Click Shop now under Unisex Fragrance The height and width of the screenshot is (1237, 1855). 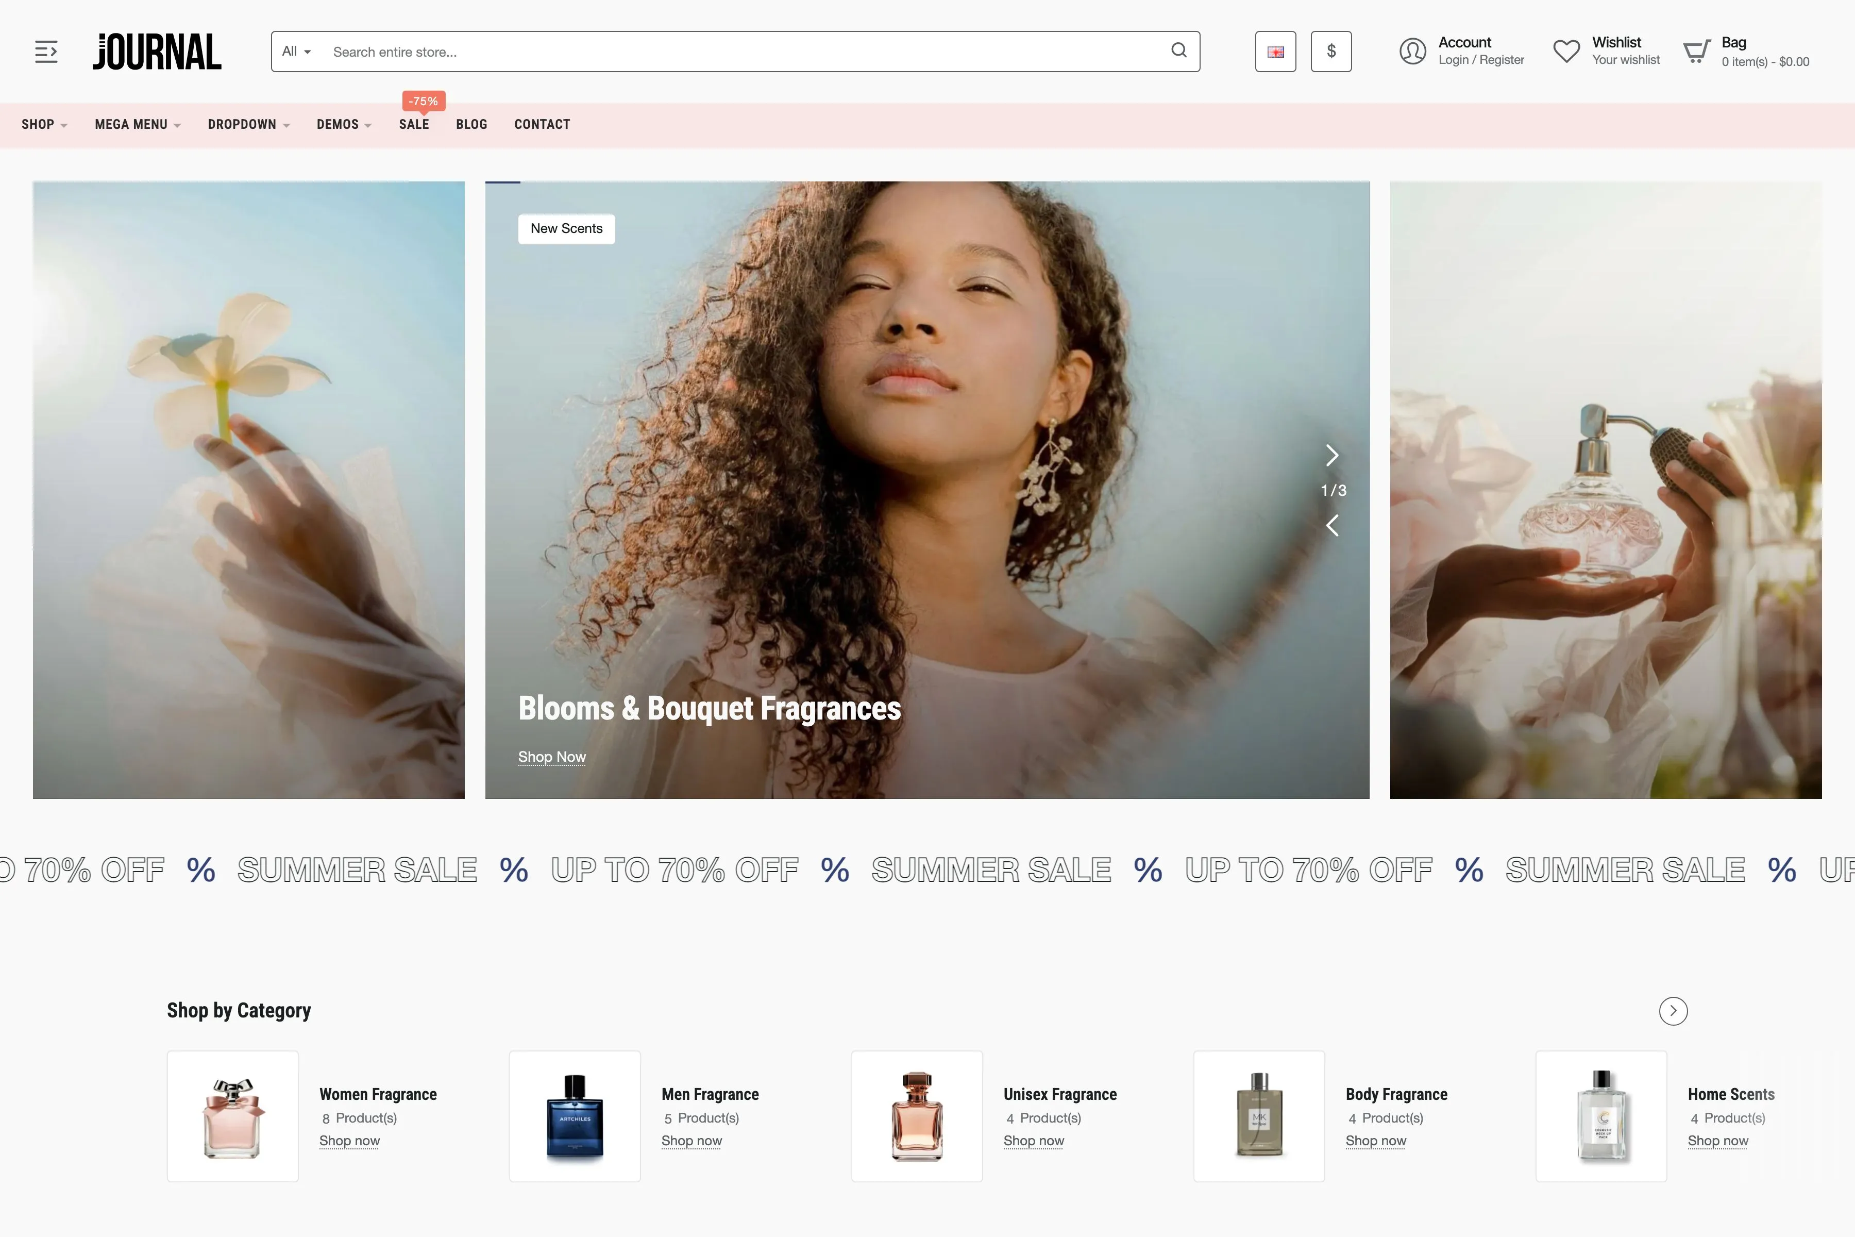click(1033, 1141)
